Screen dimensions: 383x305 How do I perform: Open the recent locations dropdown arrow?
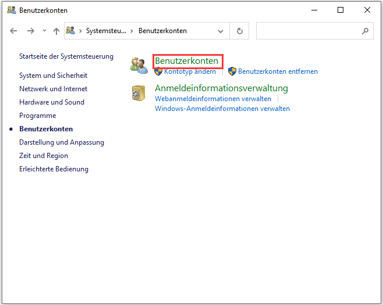[x=44, y=31]
